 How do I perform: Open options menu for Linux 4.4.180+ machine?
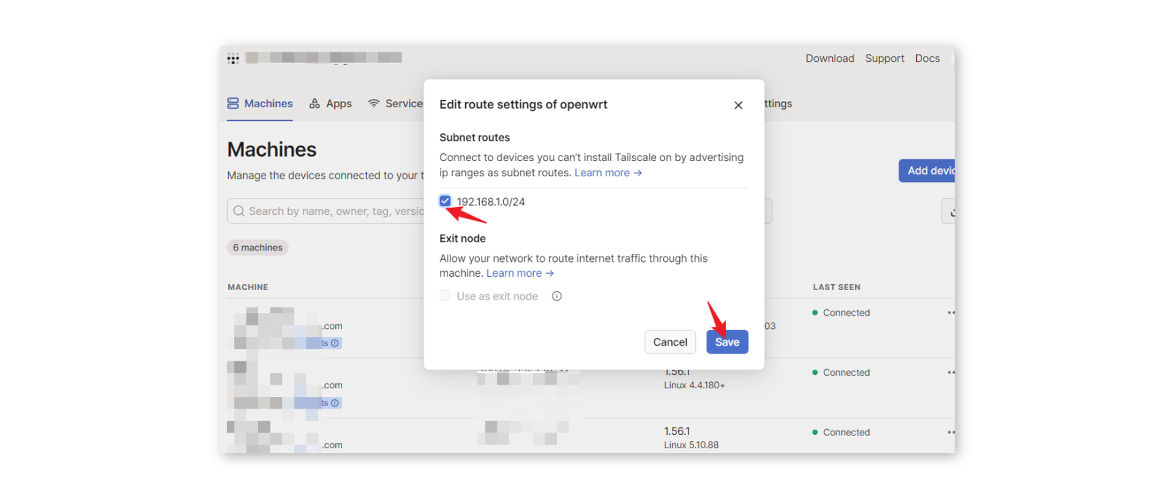click(950, 372)
